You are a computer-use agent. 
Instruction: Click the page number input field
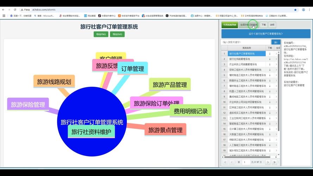click(246, 162)
